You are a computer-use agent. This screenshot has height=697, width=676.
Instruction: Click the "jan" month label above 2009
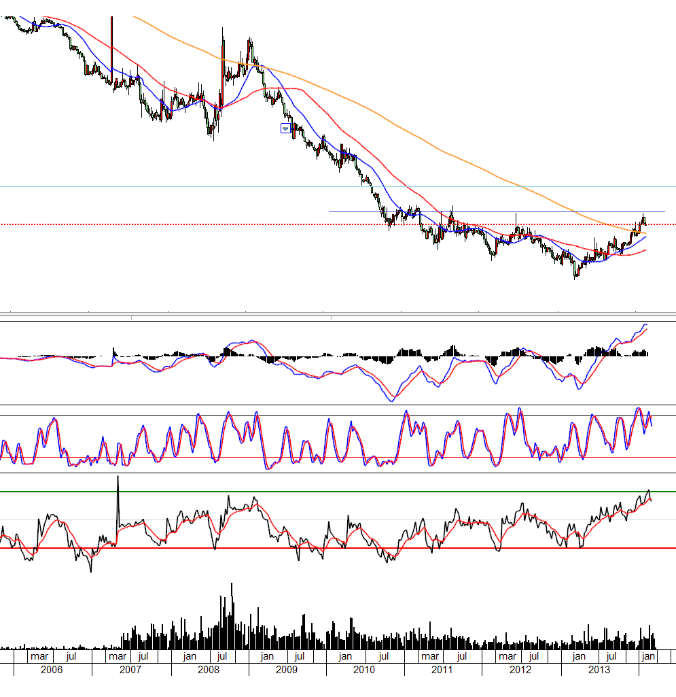(x=267, y=656)
